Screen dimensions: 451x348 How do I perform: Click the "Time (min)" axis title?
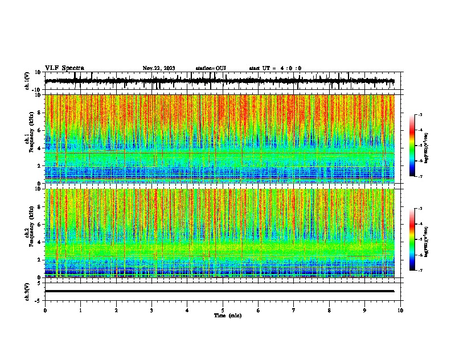pos(228,316)
